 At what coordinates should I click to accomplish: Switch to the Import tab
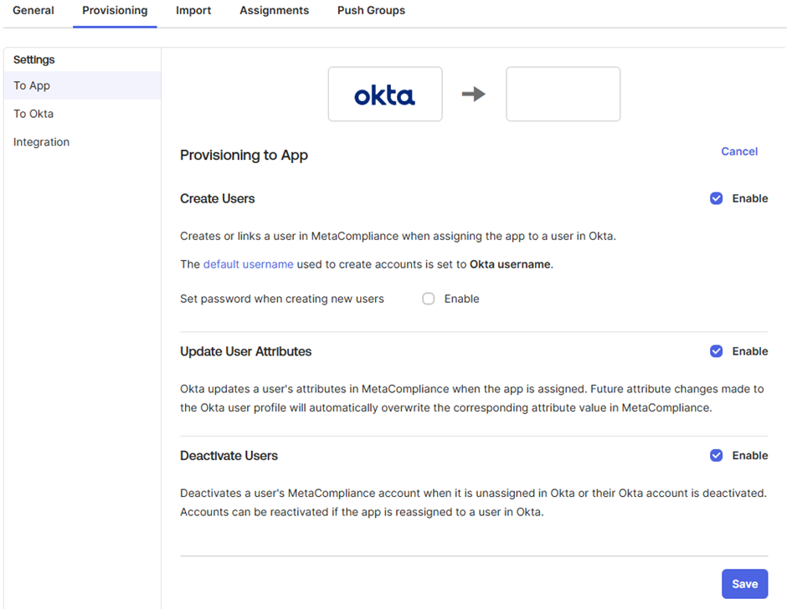point(193,11)
